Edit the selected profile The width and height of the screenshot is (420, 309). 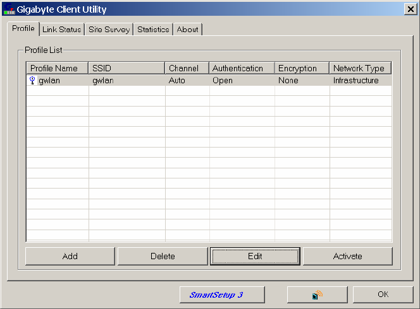(x=255, y=256)
